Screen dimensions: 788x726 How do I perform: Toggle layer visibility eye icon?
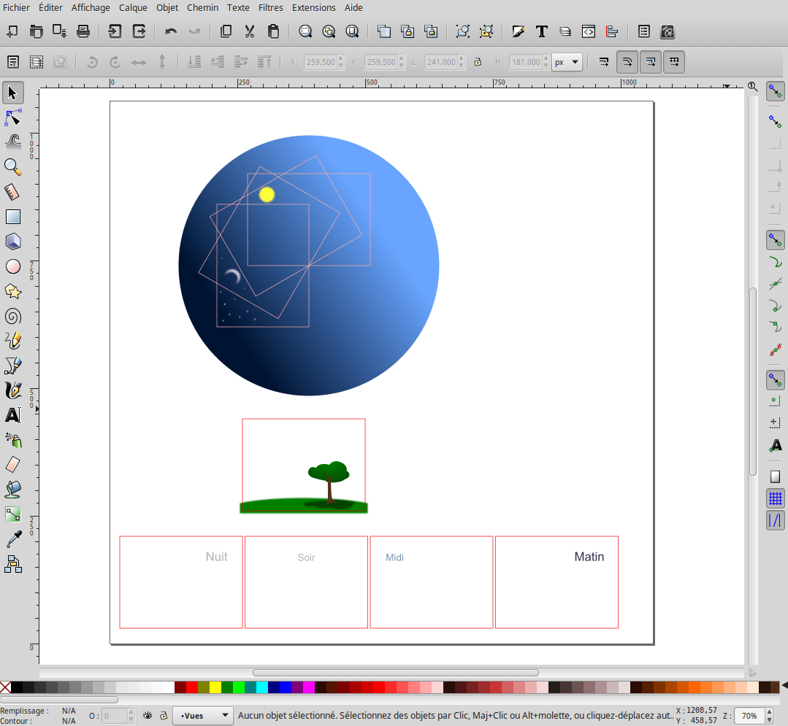point(148,716)
